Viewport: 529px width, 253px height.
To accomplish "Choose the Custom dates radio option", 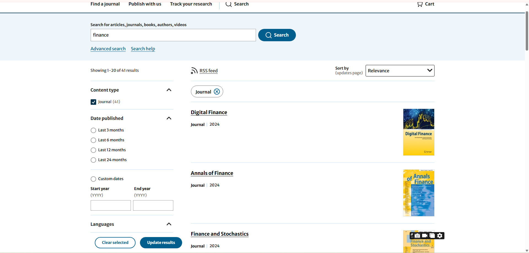I will coord(93,179).
